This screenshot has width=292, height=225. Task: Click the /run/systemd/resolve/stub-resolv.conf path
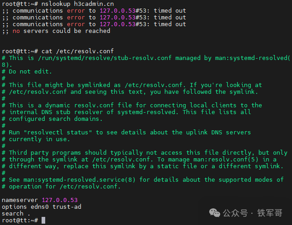(x=105, y=58)
